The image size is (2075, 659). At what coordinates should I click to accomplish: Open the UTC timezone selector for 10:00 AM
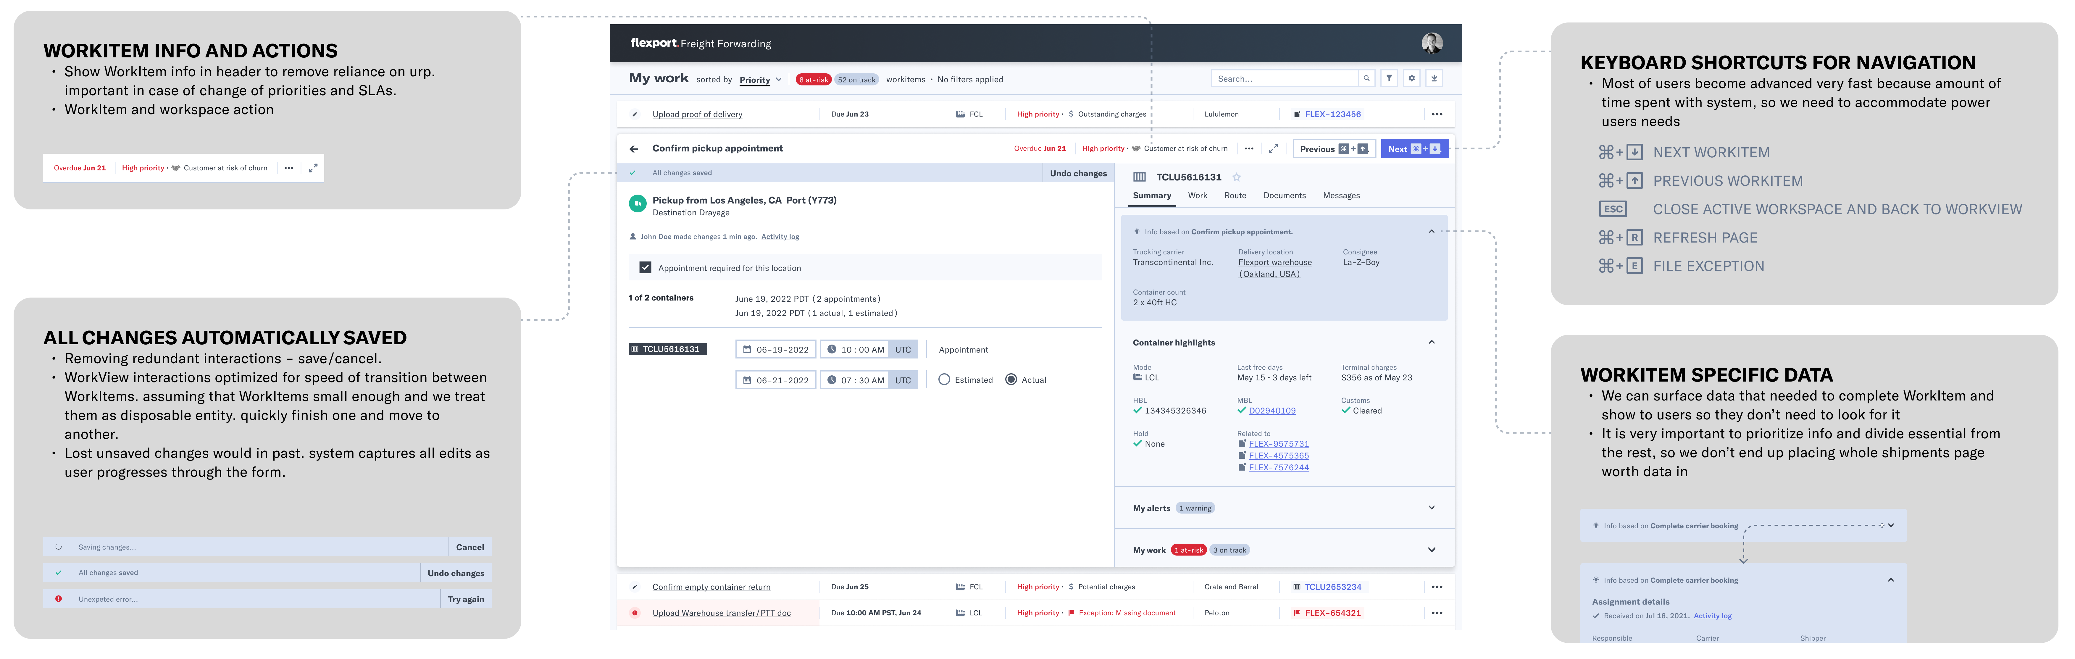click(903, 350)
